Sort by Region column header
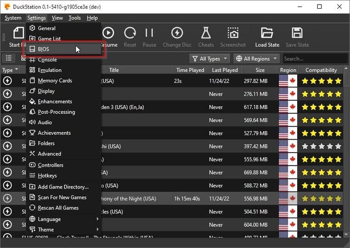Viewport: 350px width, 248px height. [288, 70]
